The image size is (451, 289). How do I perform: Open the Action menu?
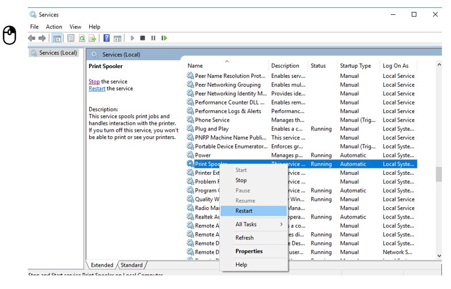[x=54, y=27]
